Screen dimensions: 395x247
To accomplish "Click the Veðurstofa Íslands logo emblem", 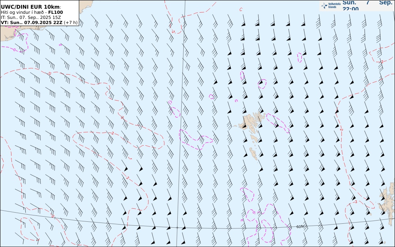I will (x=324, y=6).
